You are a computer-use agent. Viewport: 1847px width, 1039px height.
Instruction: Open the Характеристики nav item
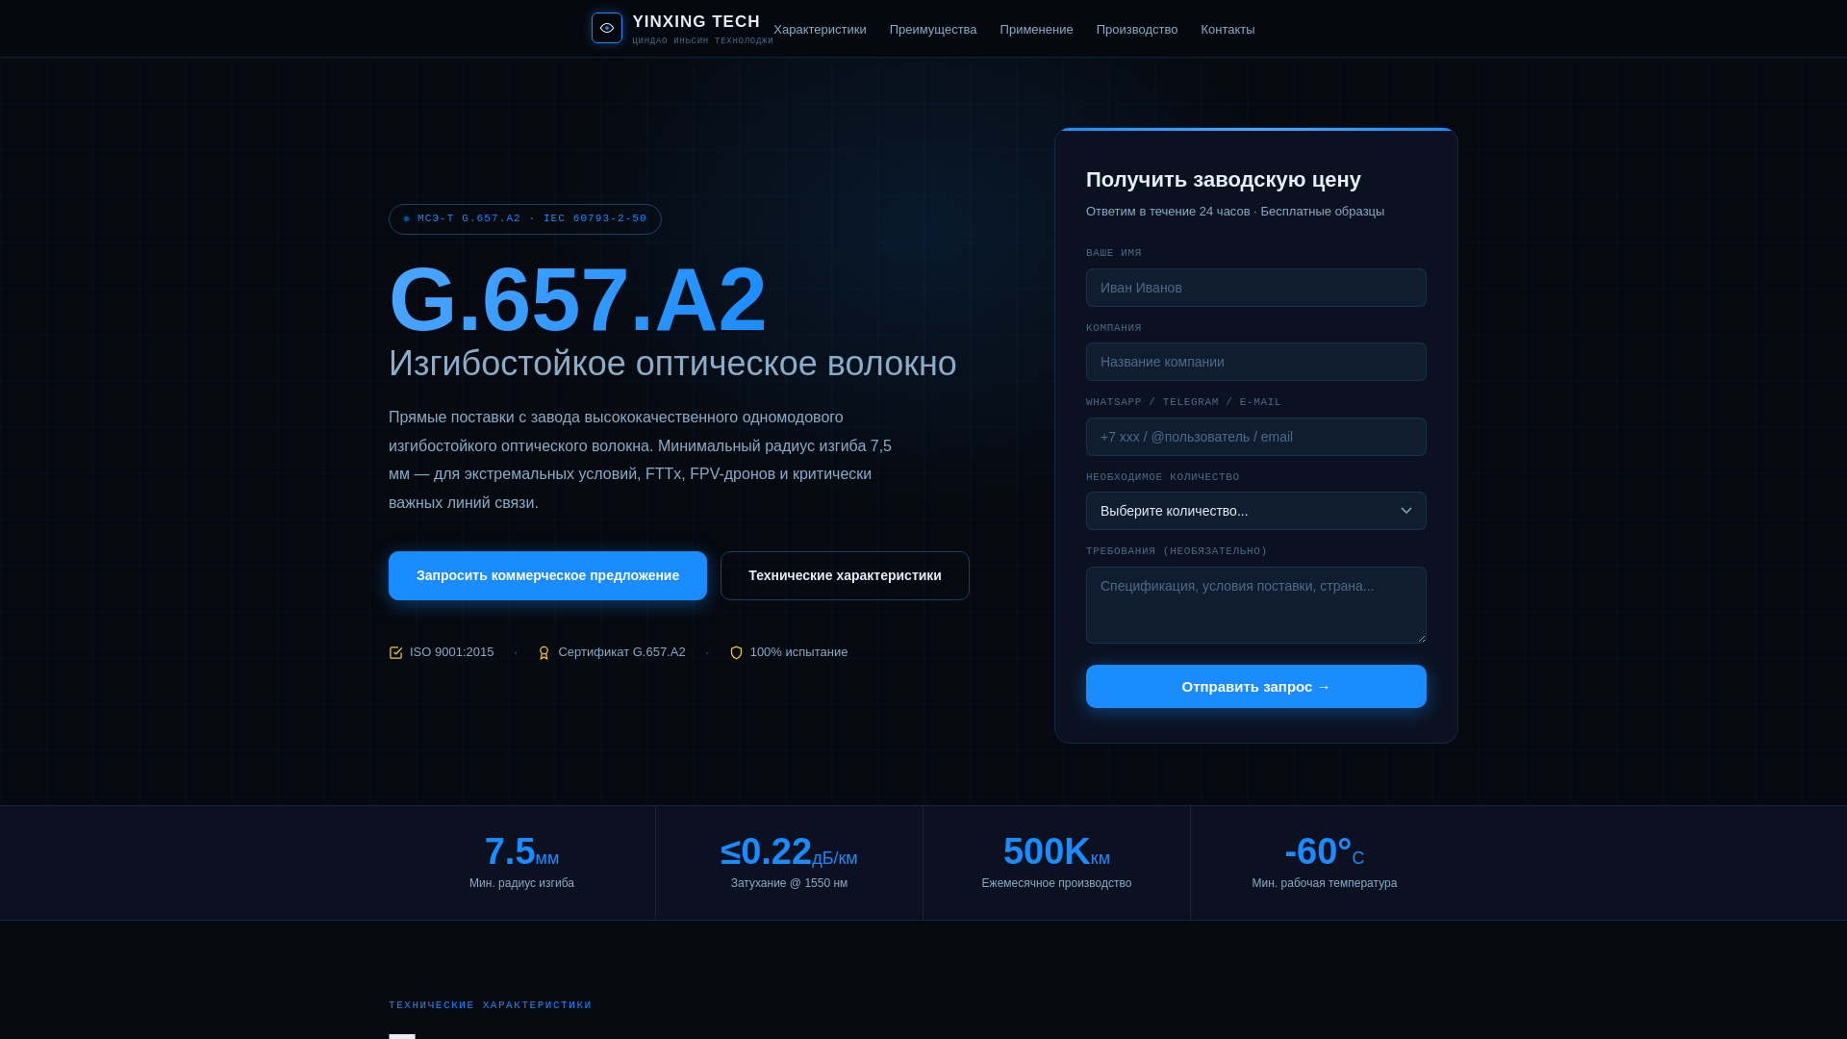[x=820, y=30]
